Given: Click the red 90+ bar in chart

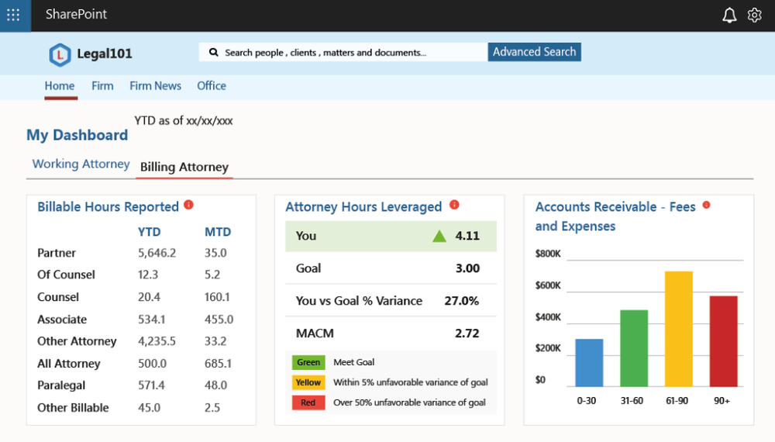Looking at the screenshot, I should (x=723, y=340).
